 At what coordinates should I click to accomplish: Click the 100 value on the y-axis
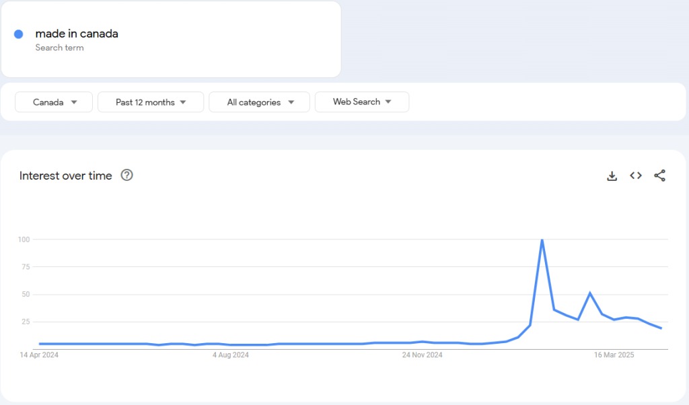(24, 240)
